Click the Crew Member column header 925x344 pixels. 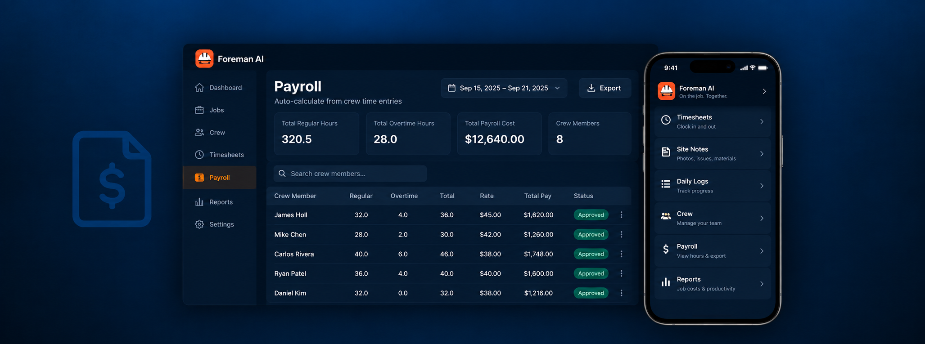click(x=295, y=196)
